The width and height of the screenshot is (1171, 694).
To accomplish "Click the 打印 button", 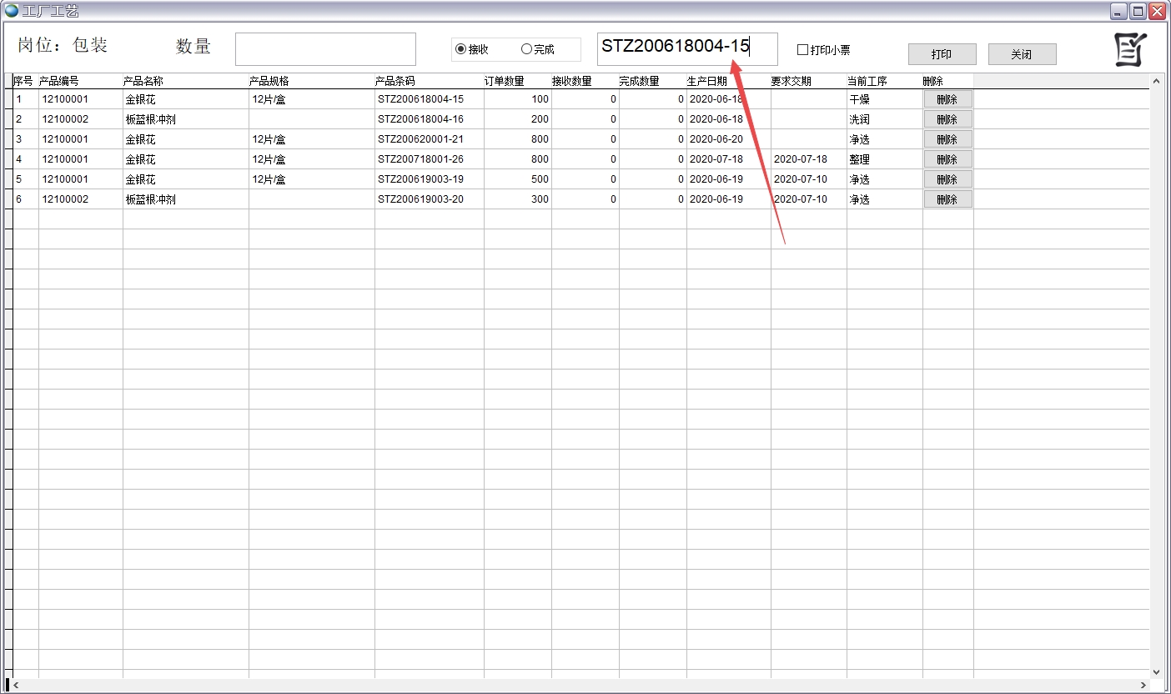I will [x=942, y=54].
